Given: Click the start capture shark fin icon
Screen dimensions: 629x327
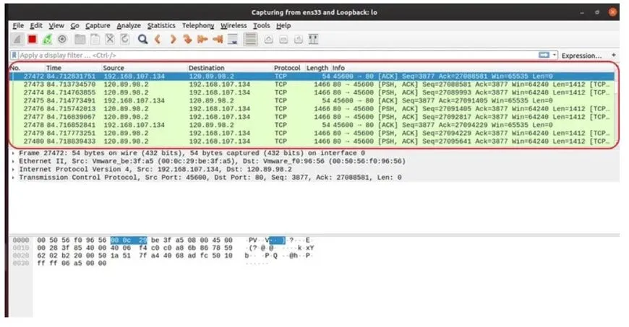Looking at the screenshot, I should tap(17, 39).
